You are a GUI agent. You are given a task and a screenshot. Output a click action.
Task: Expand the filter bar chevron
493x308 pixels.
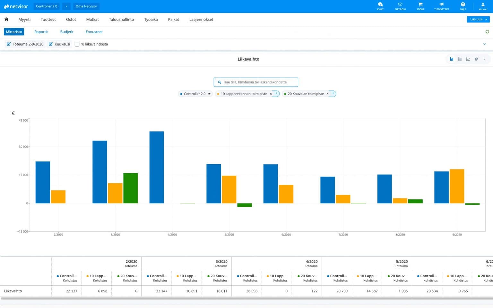pyautogui.click(x=484, y=44)
